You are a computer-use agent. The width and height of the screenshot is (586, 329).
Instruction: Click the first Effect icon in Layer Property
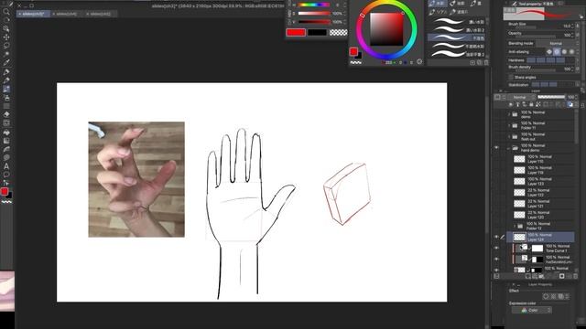point(546,296)
